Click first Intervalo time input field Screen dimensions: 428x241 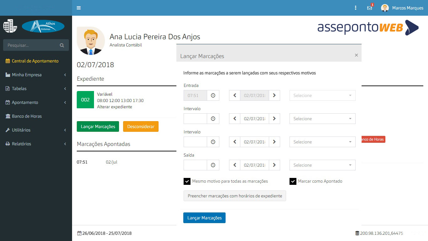(195, 119)
